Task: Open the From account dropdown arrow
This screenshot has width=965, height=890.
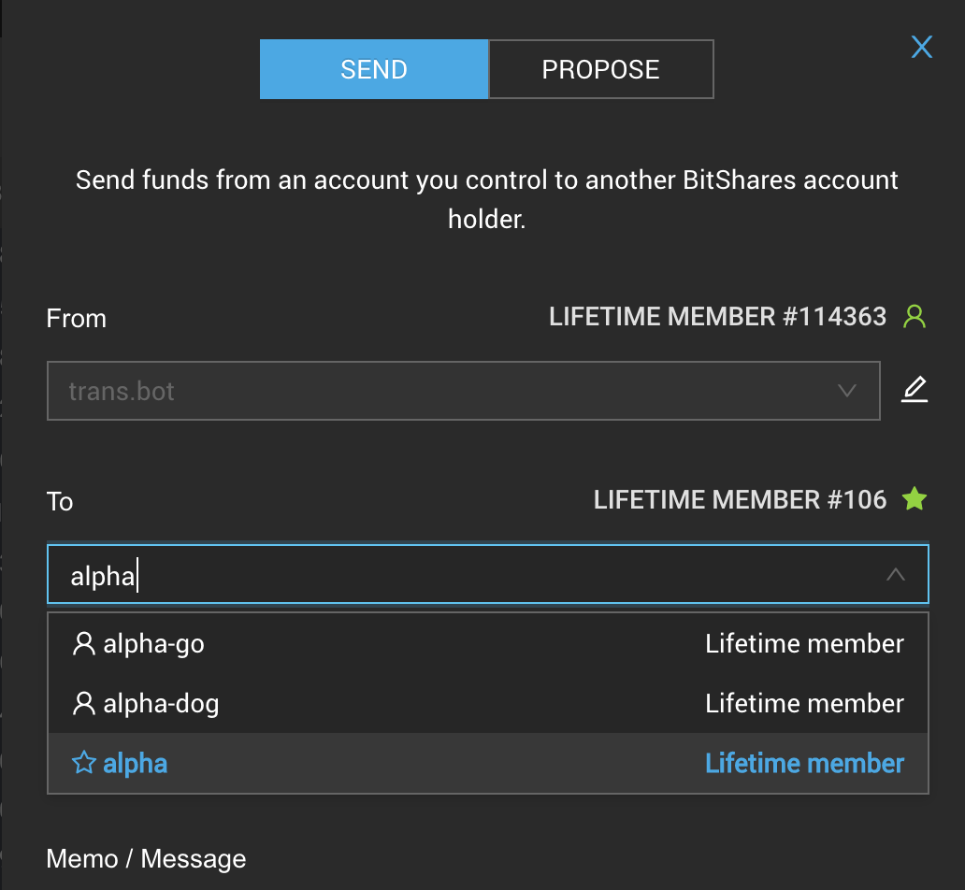Action: click(x=847, y=391)
